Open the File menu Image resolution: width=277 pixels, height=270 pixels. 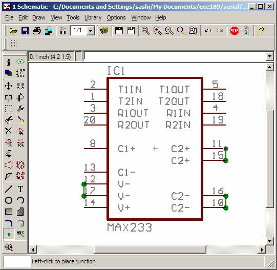point(9,18)
